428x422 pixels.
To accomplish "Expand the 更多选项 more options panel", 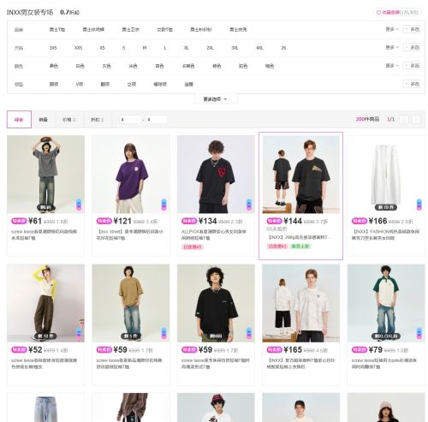I will click(x=216, y=99).
